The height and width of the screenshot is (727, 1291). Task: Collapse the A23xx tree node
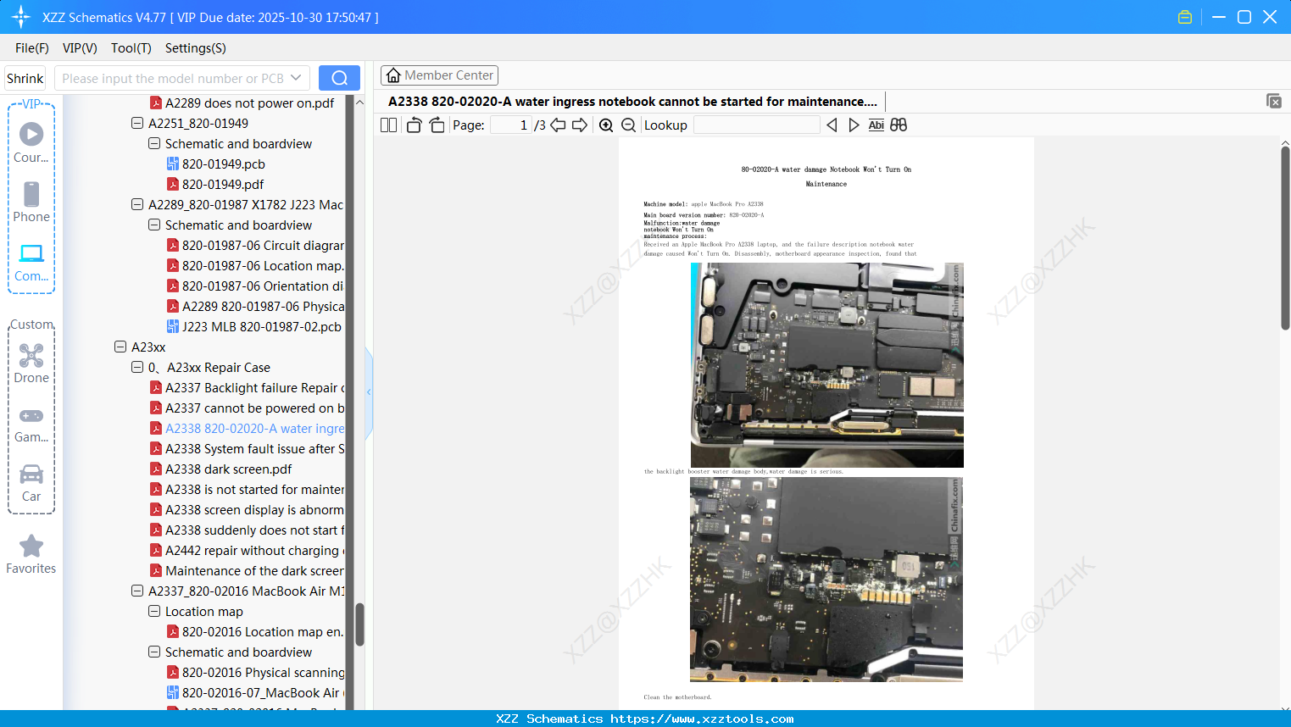tap(120, 347)
